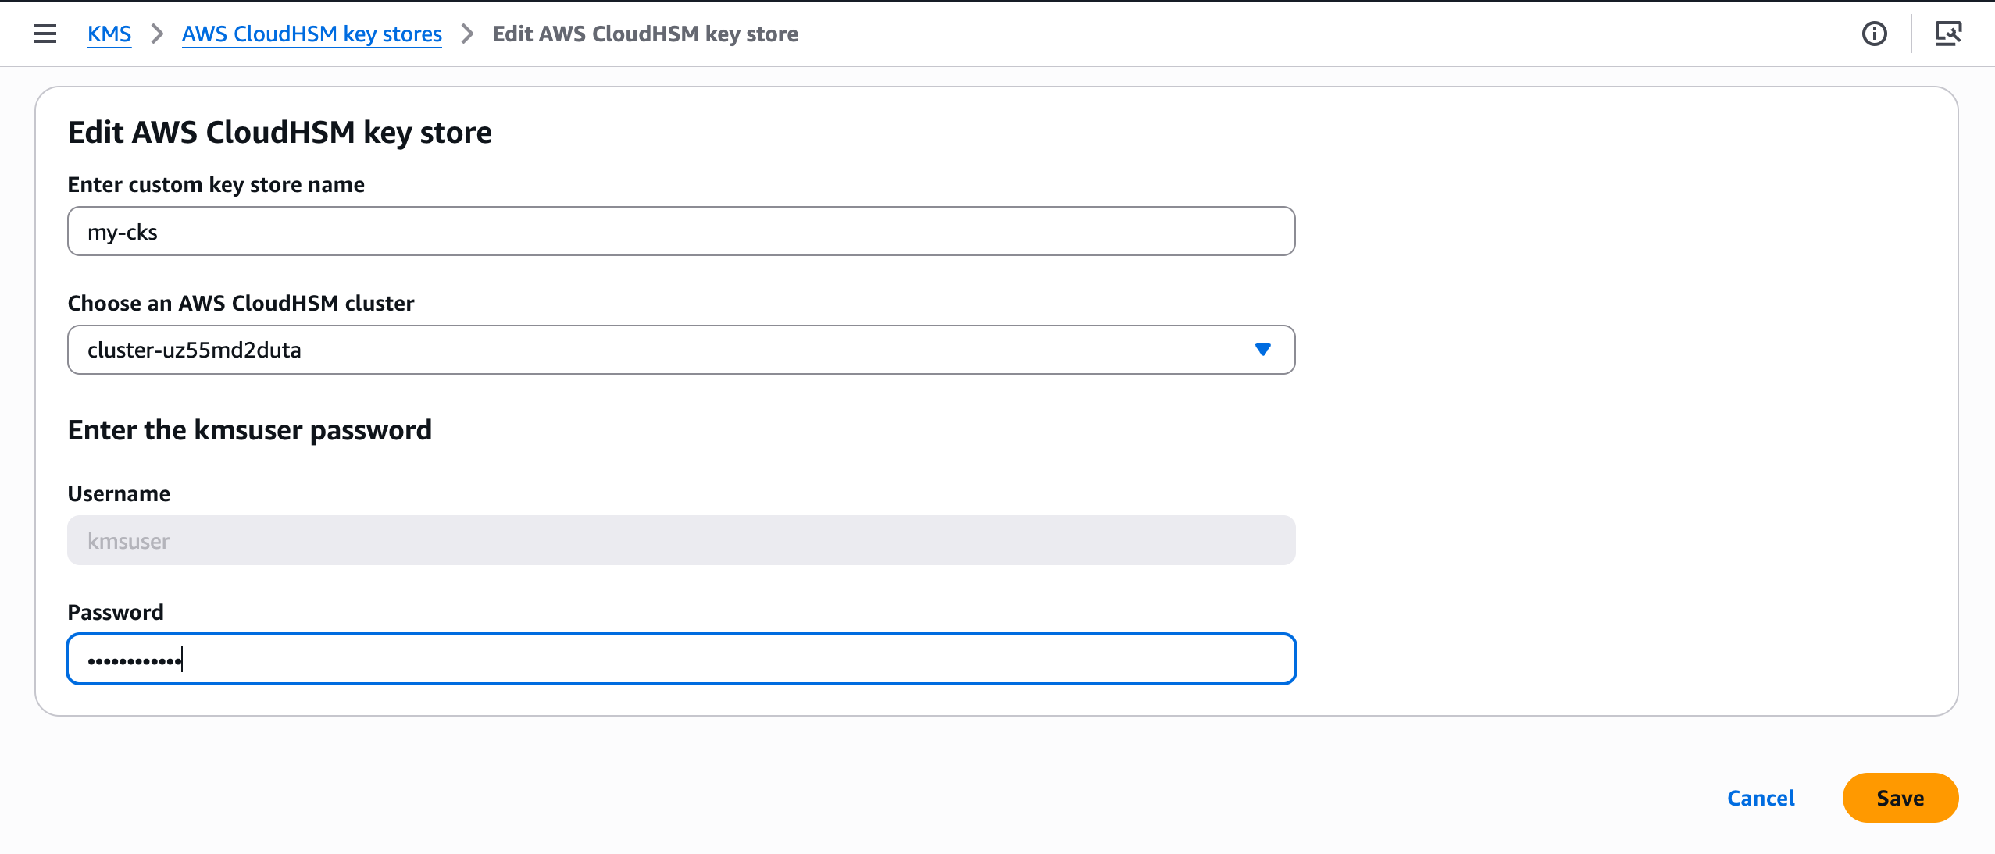Click the disabled kmsuser username field
1995x854 pixels.
680,540
